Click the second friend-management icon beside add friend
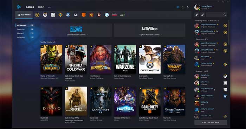The height and width of the screenshot is (129, 246). [x=202, y=15]
